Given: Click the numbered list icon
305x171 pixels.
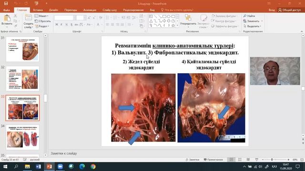Looking at the screenshot, I should click(x=115, y=18).
